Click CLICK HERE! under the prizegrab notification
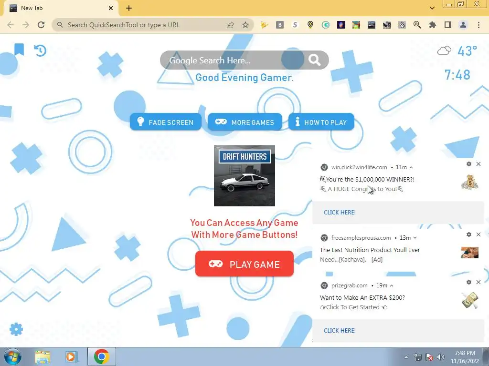Image resolution: width=489 pixels, height=366 pixels. point(340,331)
